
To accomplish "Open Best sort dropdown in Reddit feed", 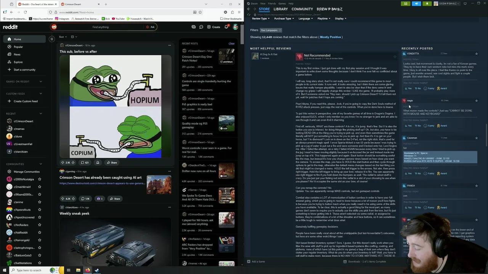I will (x=63, y=37).
